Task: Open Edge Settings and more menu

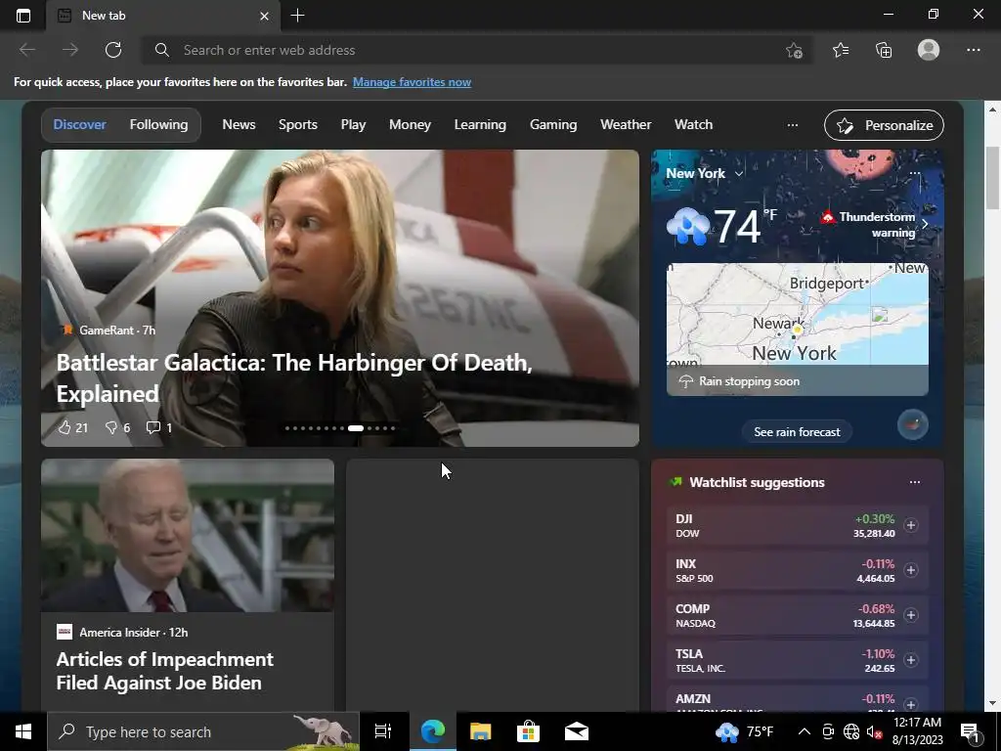Action: pos(973,50)
